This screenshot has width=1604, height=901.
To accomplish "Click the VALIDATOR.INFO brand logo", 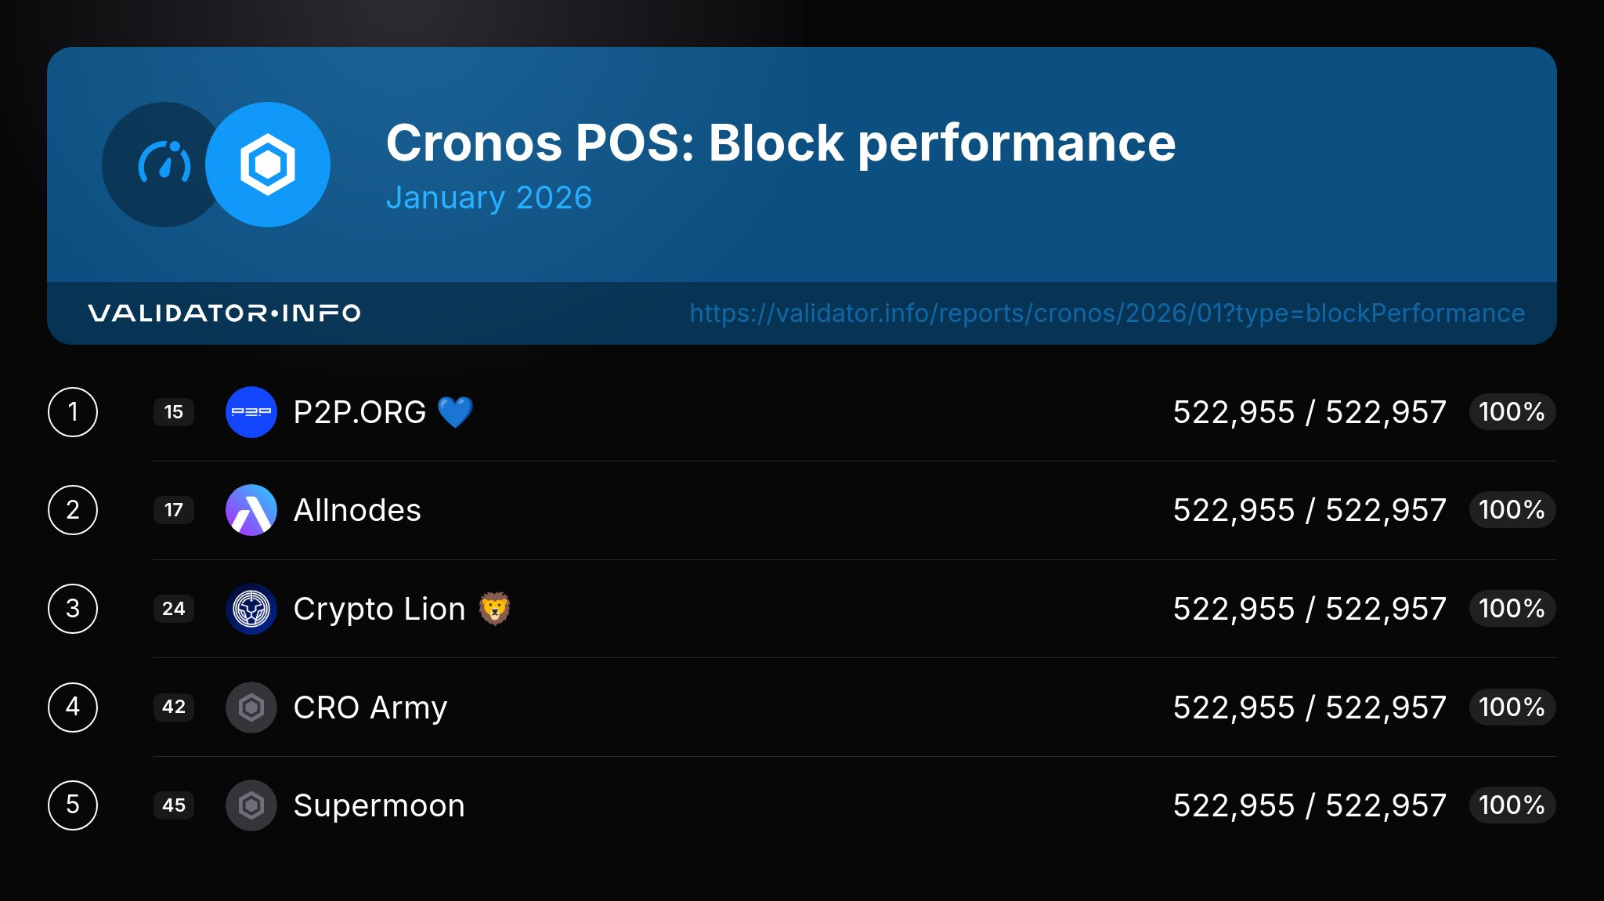I will pos(224,313).
